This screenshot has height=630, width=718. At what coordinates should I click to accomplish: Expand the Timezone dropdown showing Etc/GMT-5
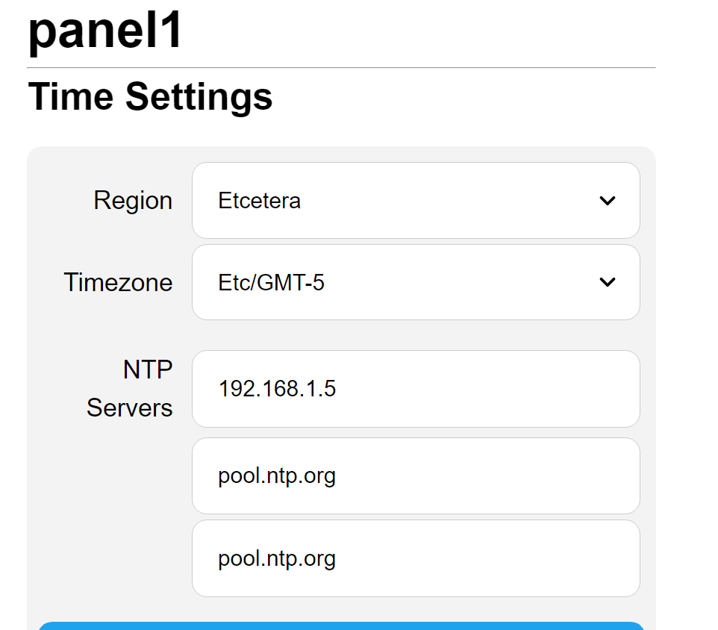coord(415,283)
